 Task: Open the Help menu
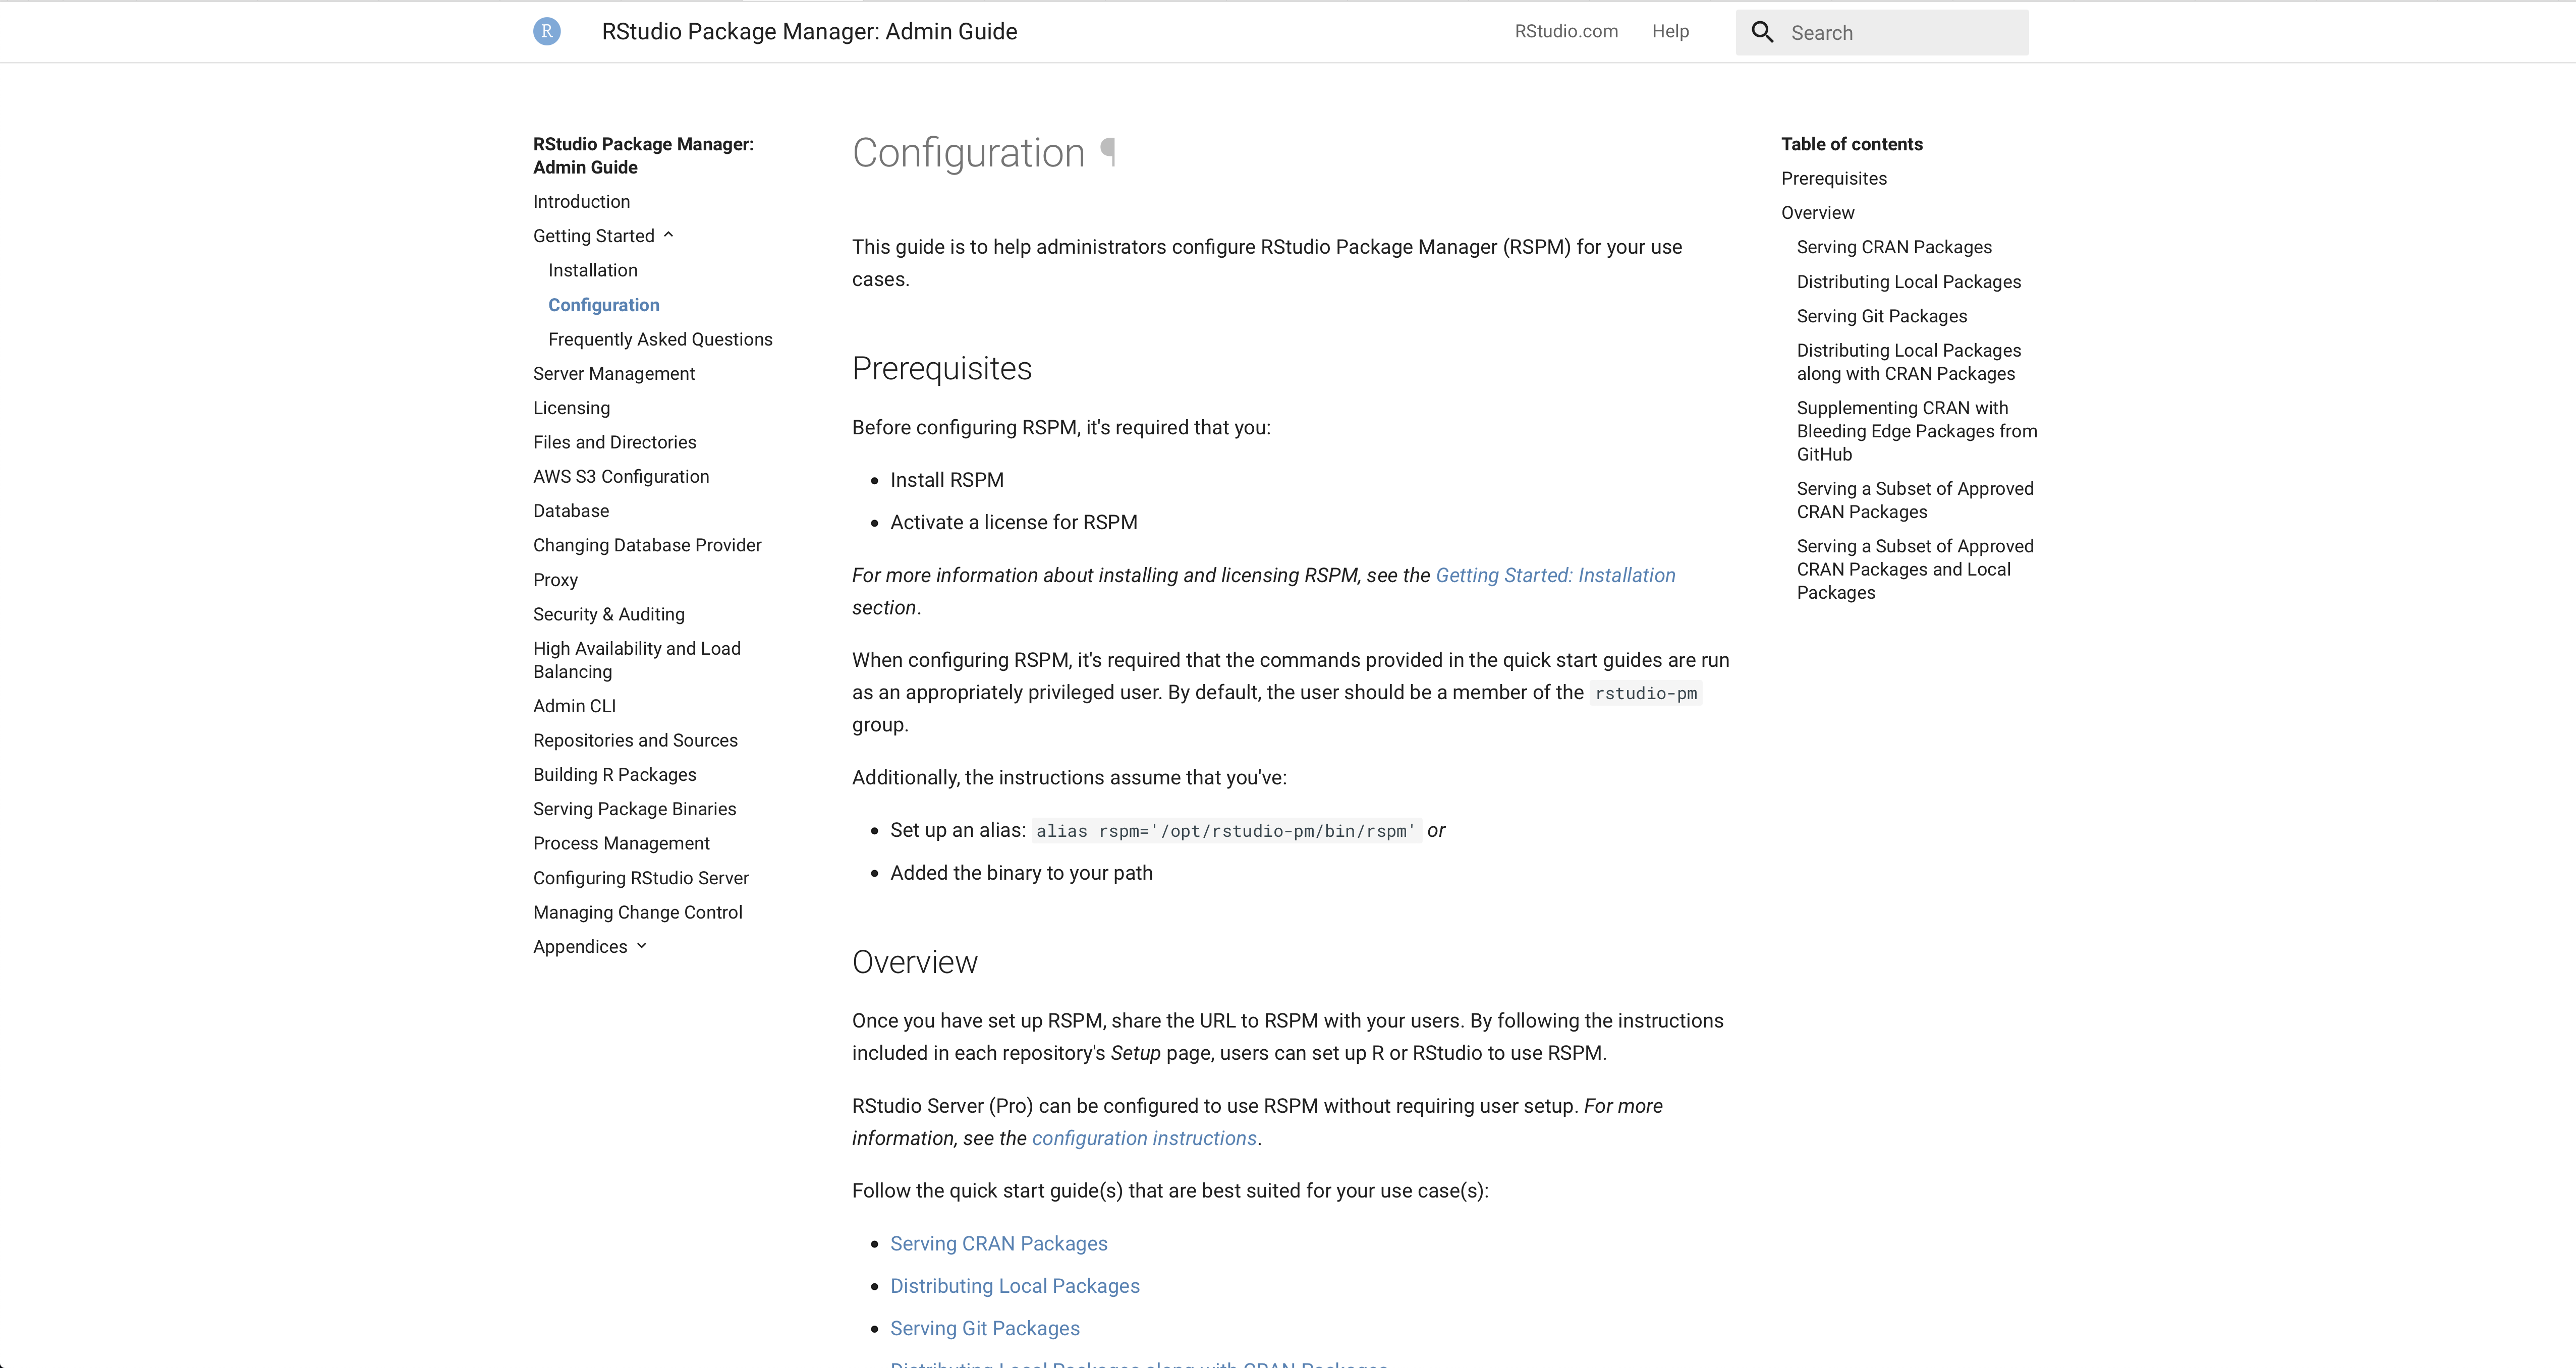tap(1670, 31)
